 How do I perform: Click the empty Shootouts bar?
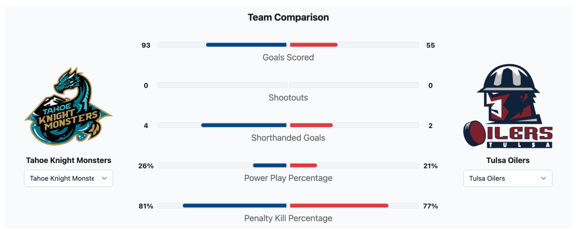(222, 85)
